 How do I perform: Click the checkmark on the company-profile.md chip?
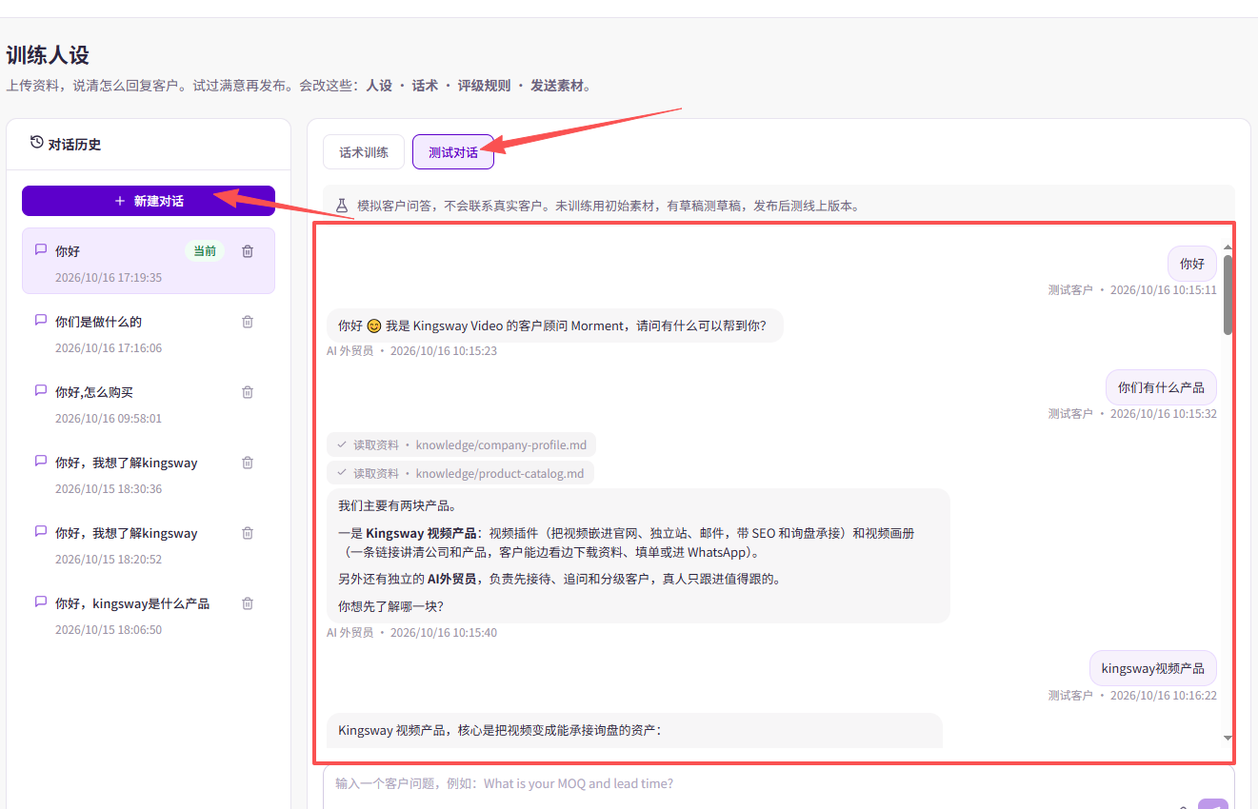tap(341, 444)
